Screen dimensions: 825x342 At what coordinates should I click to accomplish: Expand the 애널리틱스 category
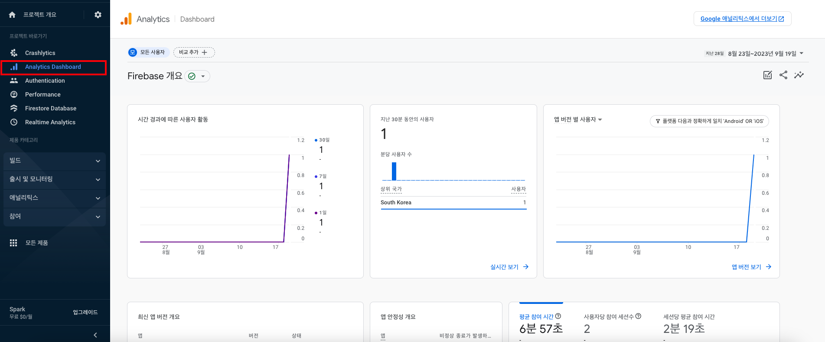(x=55, y=198)
